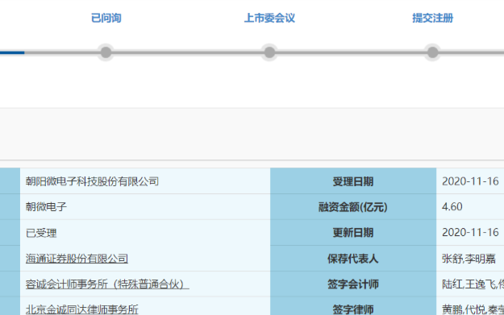Select the progress node under 上市委会议
504x315 pixels.
pyautogui.click(x=269, y=52)
